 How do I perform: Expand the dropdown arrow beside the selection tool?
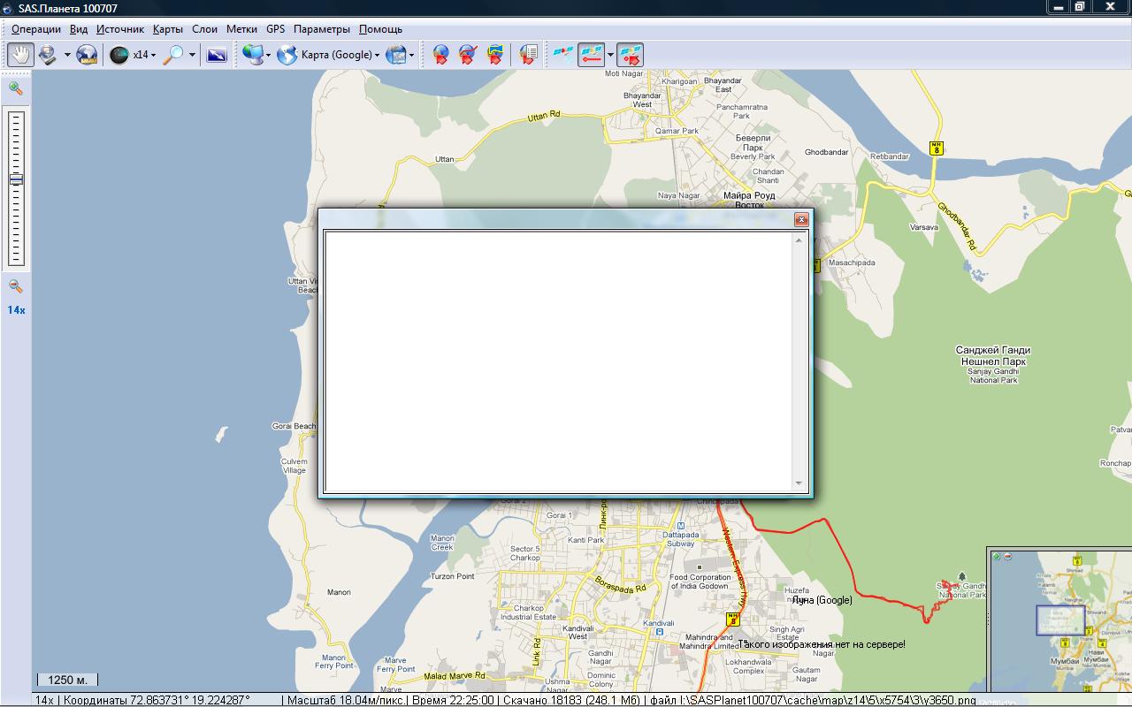point(67,55)
